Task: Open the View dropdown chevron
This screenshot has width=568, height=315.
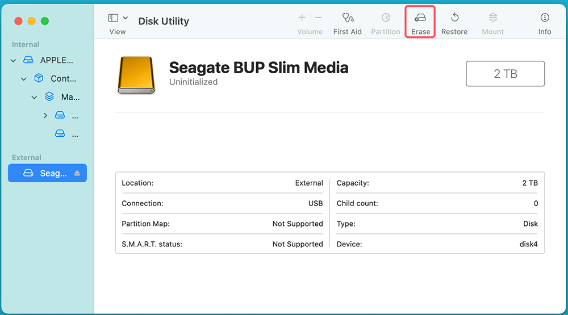Action: pos(126,18)
